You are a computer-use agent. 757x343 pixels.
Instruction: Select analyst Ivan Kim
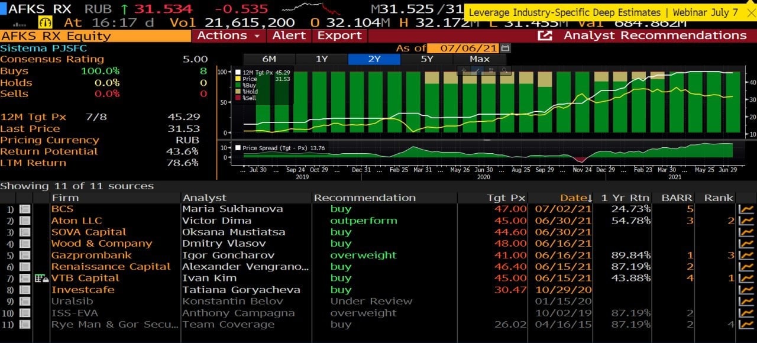click(209, 279)
